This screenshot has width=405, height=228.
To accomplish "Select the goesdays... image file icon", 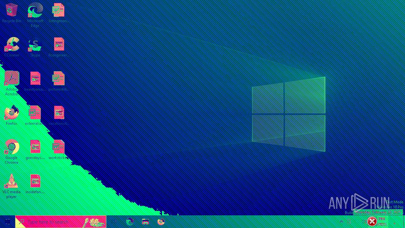I will 35,150.
